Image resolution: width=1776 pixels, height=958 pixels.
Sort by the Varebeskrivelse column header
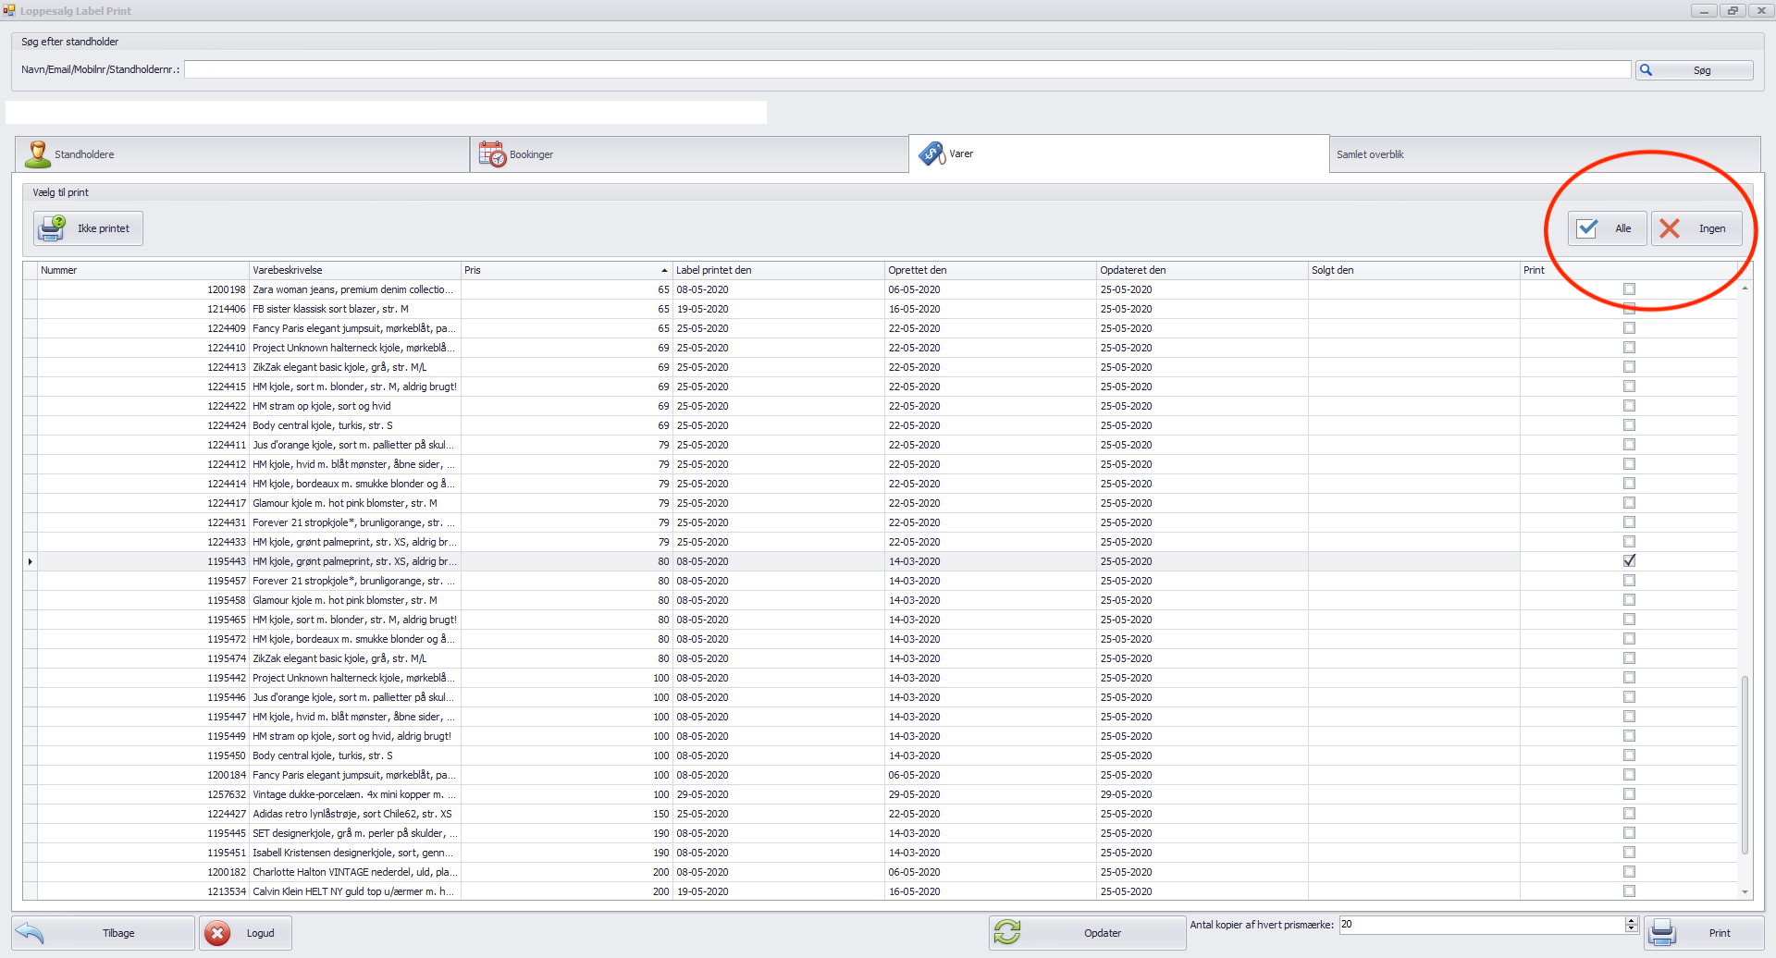pos(355,270)
